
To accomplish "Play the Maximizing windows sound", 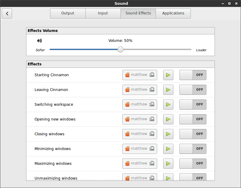I will tap(168, 164).
